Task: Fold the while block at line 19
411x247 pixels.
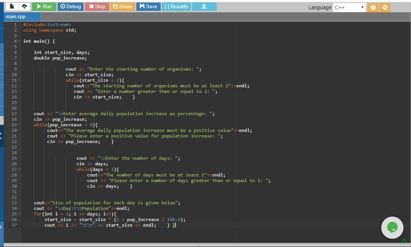Action: 19,125
